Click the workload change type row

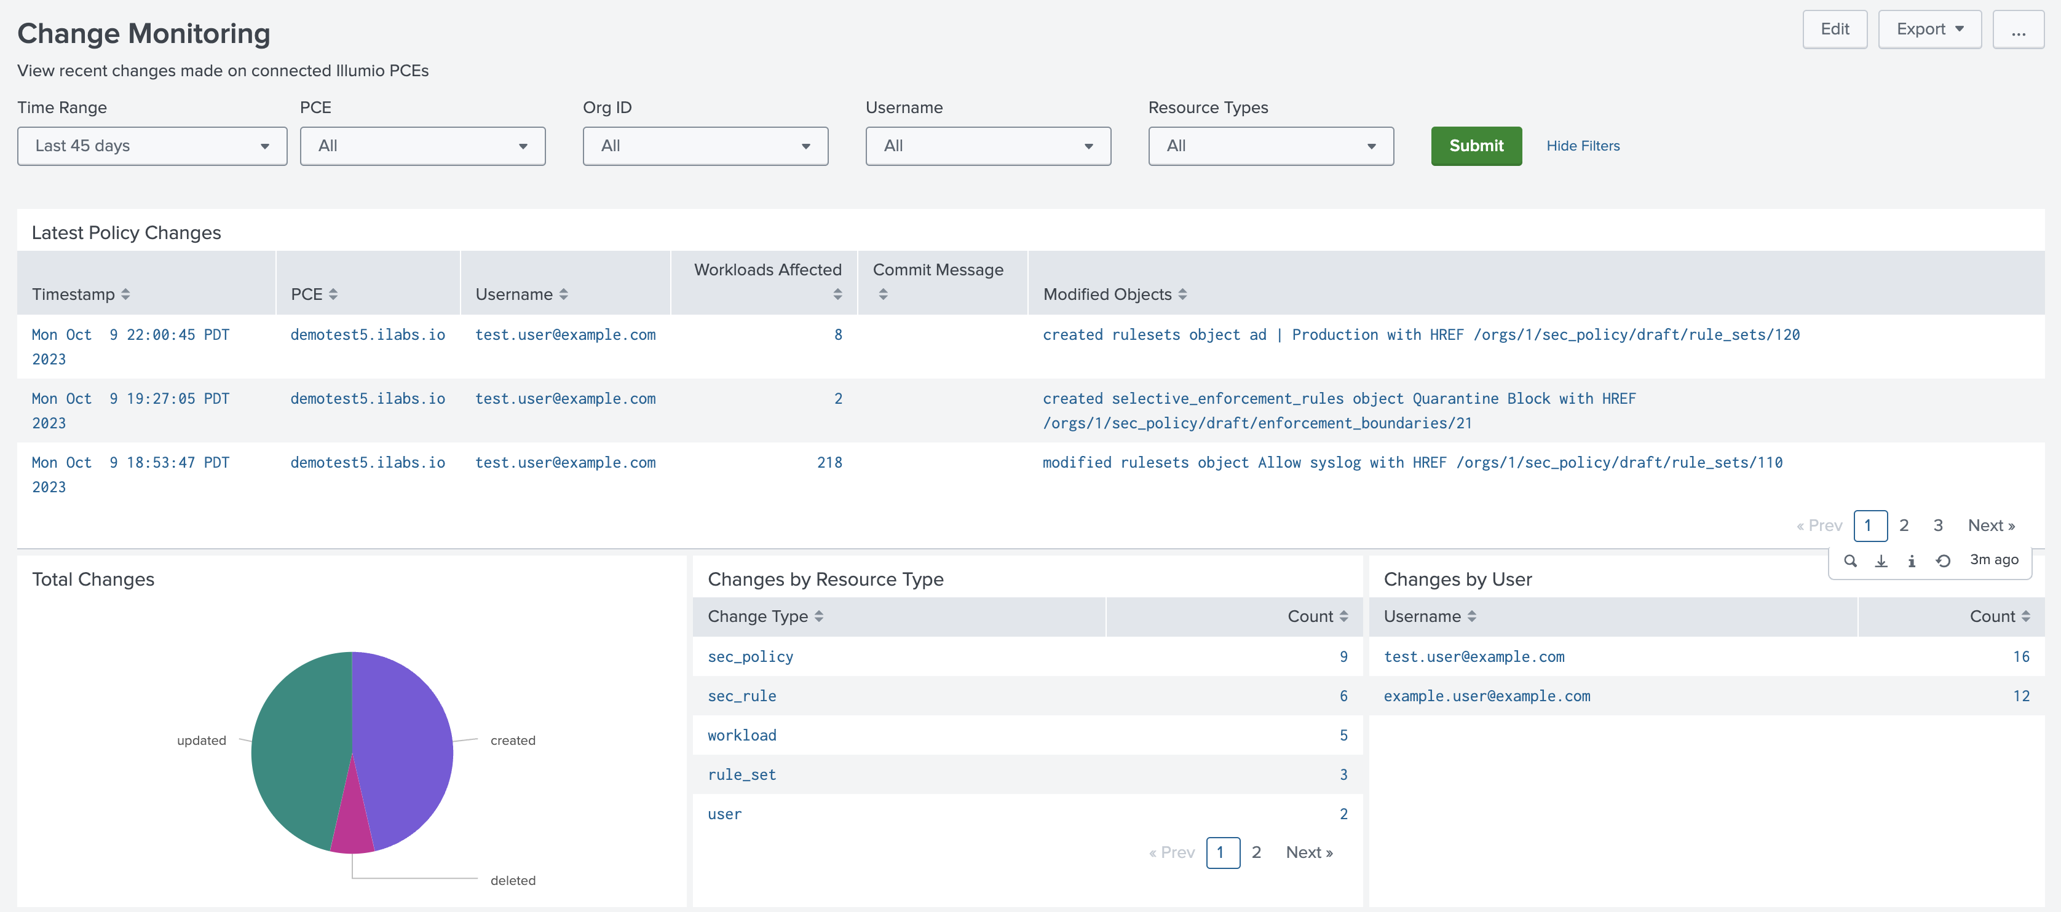(x=1027, y=735)
